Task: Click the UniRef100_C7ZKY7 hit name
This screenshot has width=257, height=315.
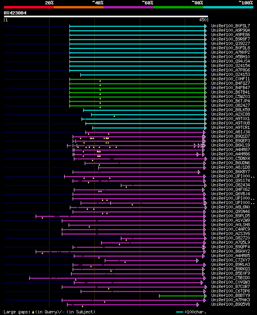Action: coord(230,260)
